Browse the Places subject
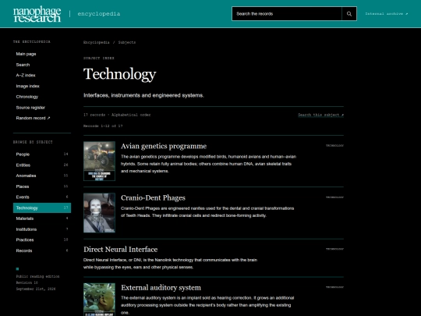This screenshot has width=421, height=316. [x=42, y=186]
